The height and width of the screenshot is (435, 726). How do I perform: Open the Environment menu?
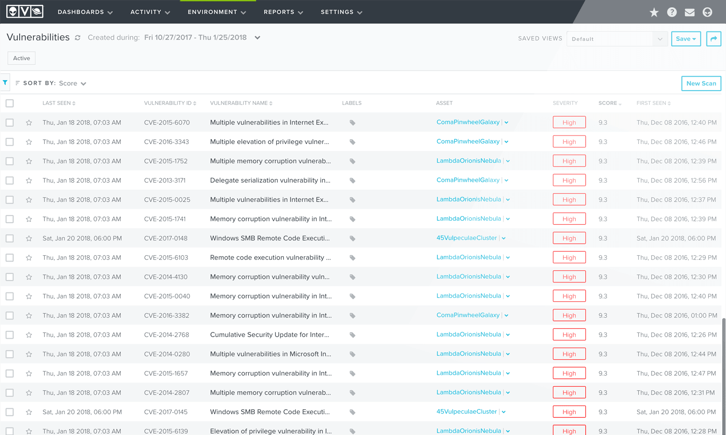(217, 12)
